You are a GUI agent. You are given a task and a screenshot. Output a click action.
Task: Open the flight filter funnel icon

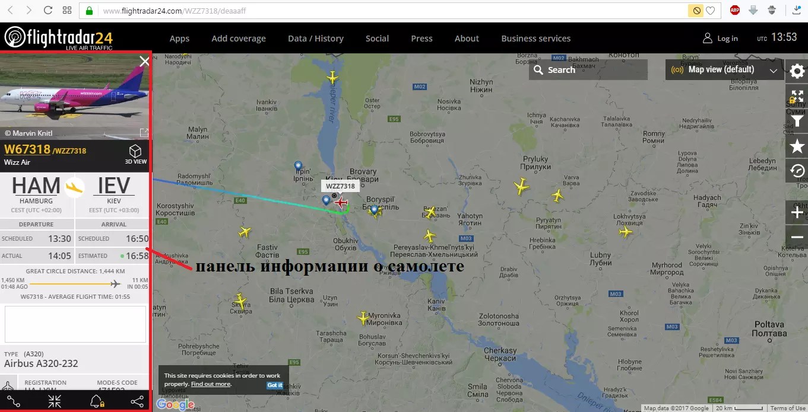click(x=797, y=121)
